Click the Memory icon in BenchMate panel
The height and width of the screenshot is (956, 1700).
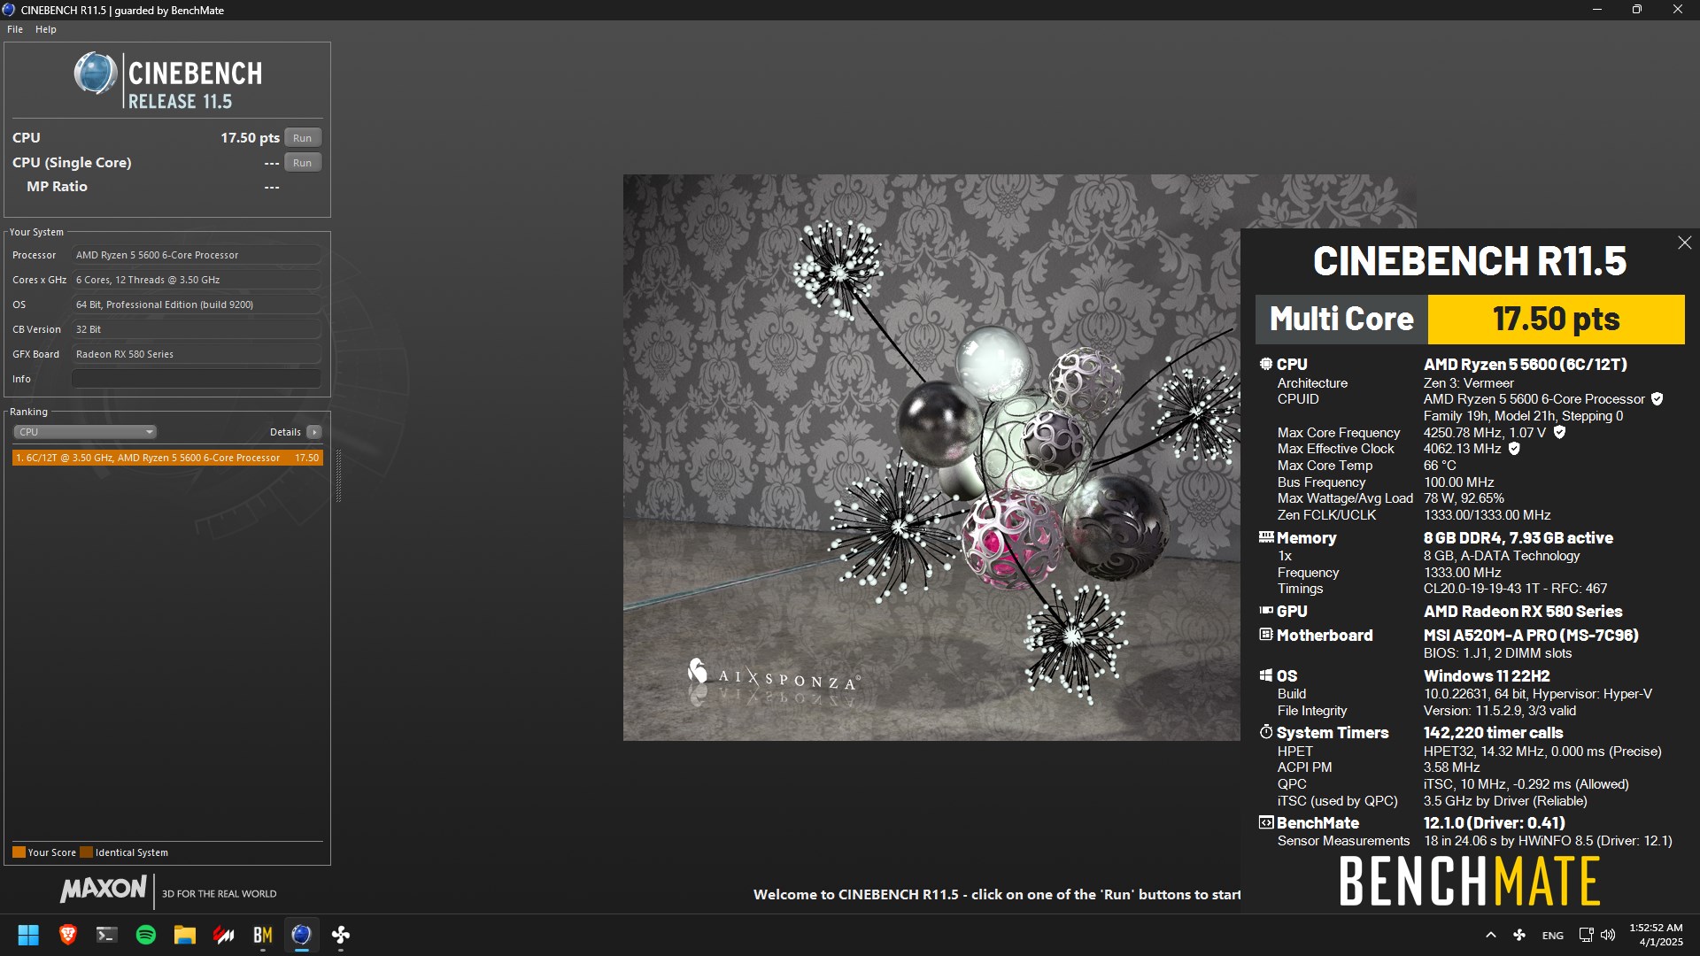point(1266,537)
